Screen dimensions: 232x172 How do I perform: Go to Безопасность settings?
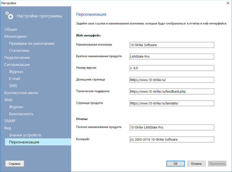coord(21,114)
